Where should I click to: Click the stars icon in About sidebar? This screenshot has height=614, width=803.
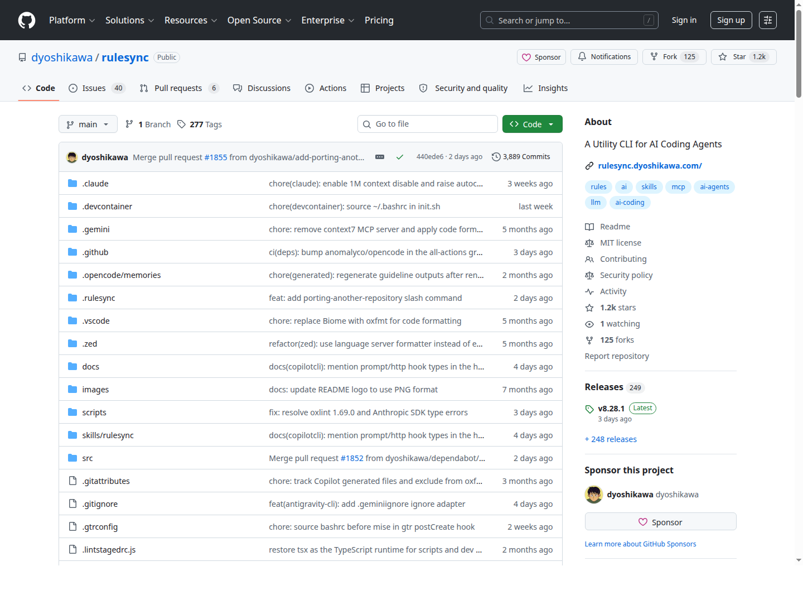click(589, 308)
